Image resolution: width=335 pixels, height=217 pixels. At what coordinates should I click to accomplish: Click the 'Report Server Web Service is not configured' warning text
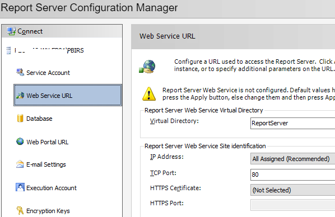point(249,94)
